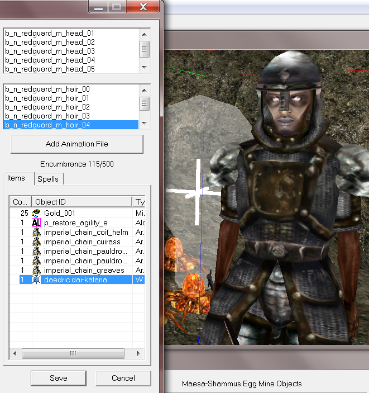Select b_n_redguard_m_head_04 in head list
This screenshot has height=393, width=369.
(x=71, y=60)
